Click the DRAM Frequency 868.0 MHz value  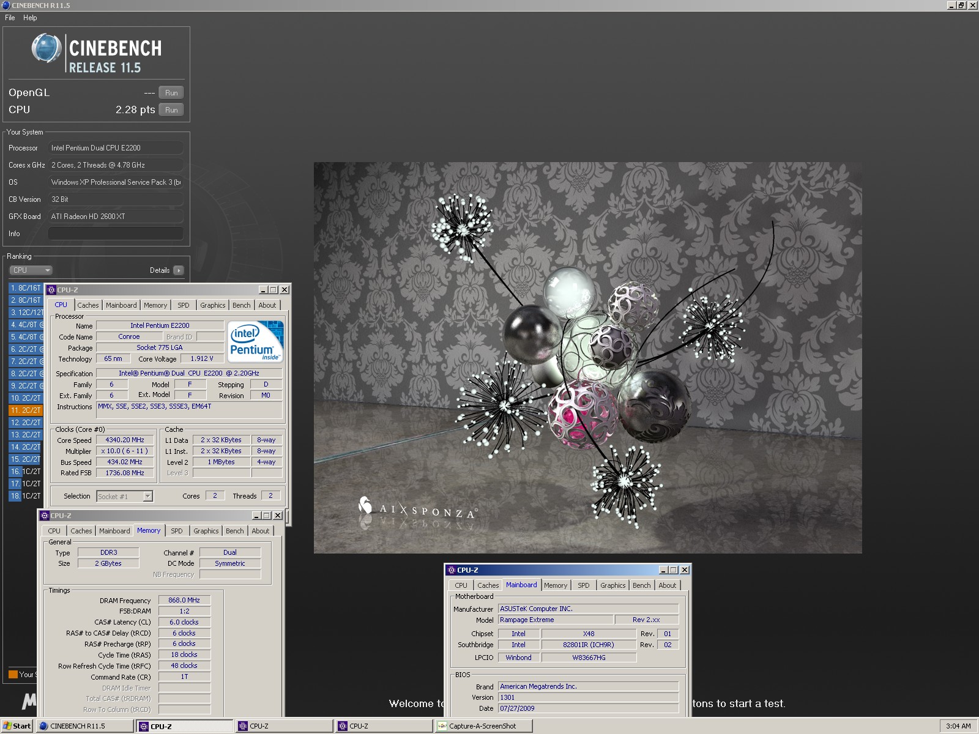coord(184,601)
